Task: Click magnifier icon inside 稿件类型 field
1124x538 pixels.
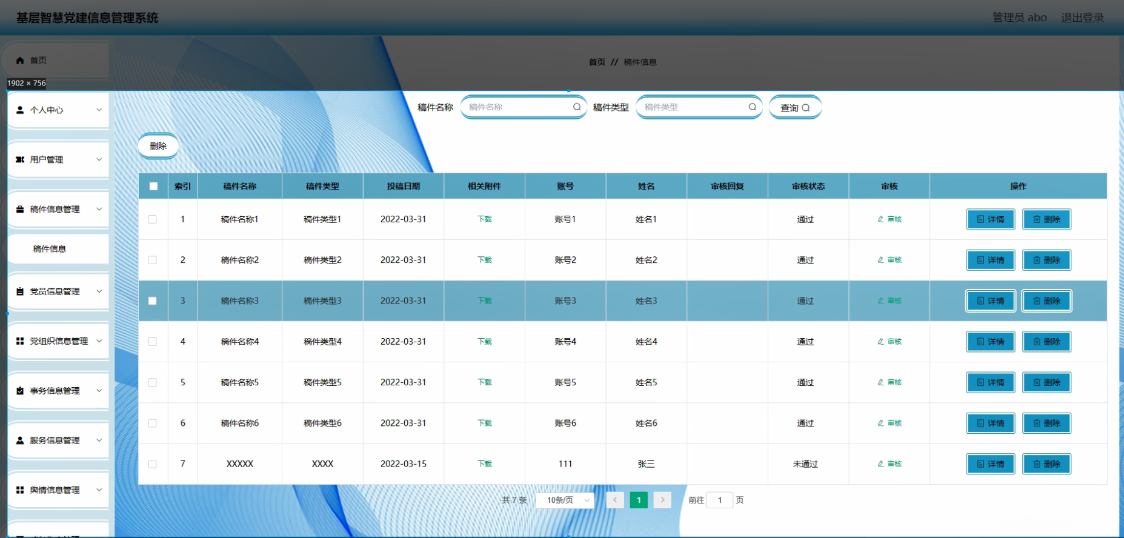Action: tap(752, 107)
